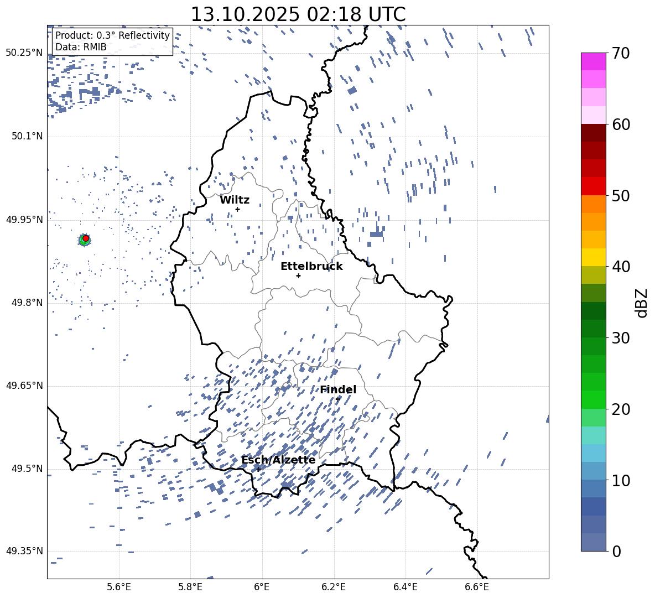Click the 60 tick on the colorbar
The width and height of the screenshot is (655, 598).
coord(621,124)
